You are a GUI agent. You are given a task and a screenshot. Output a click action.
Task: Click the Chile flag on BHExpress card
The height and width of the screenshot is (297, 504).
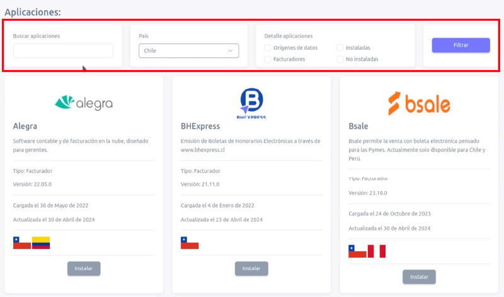point(190,243)
